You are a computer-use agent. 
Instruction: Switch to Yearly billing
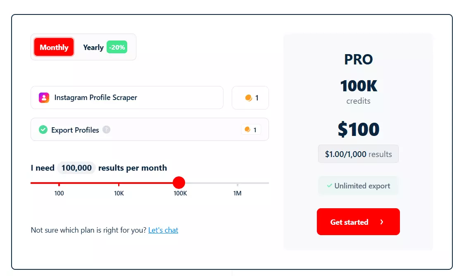tap(93, 47)
